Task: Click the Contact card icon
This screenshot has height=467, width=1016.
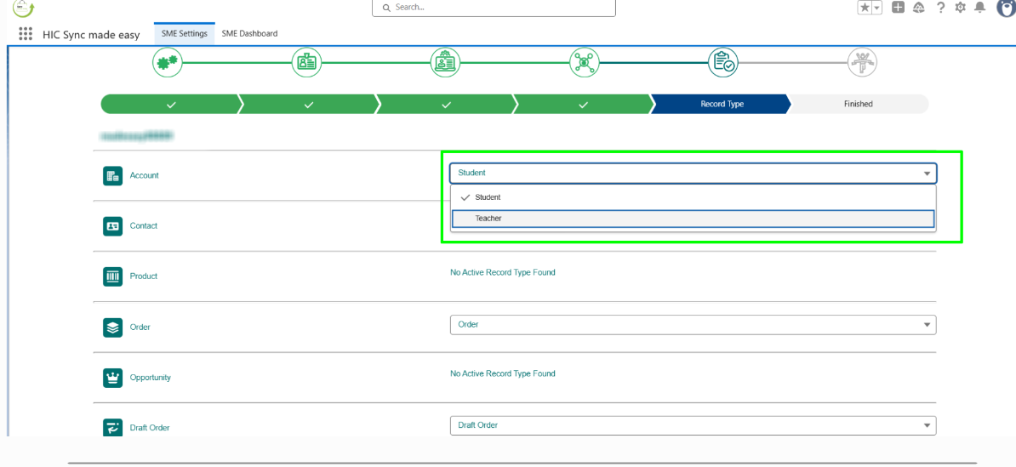Action: (x=112, y=226)
